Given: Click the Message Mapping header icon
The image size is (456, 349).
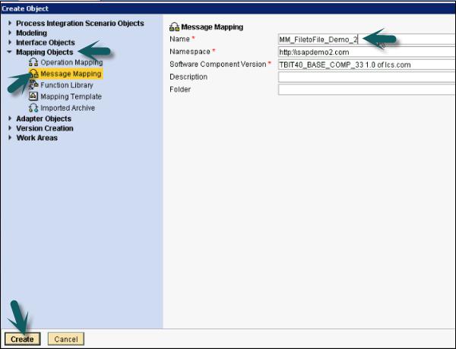Looking at the screenshot, I should (x=174, y=27).
